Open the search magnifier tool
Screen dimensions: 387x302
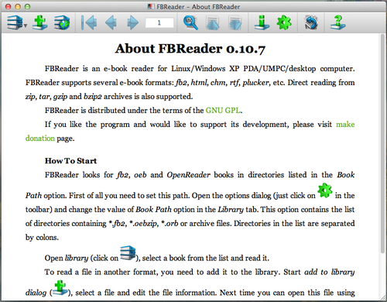(190, 22)
